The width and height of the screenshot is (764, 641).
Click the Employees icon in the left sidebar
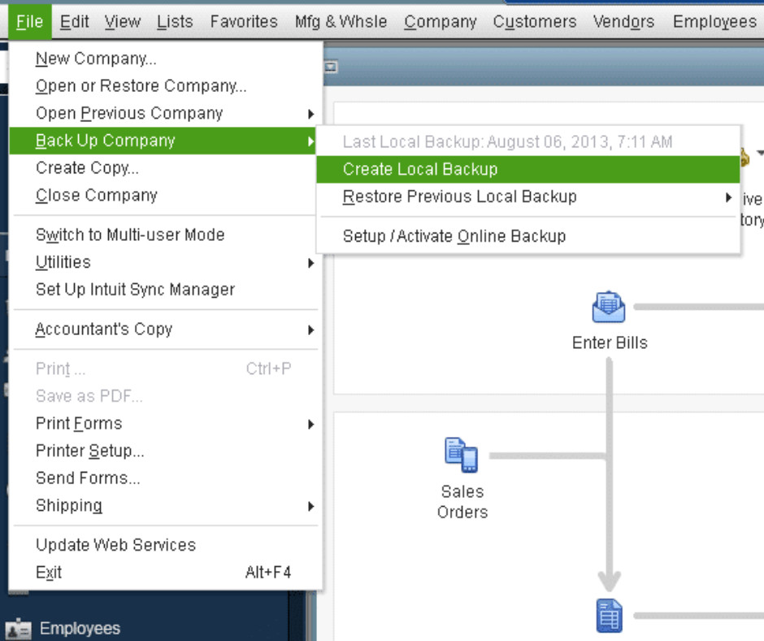point(18,629)
